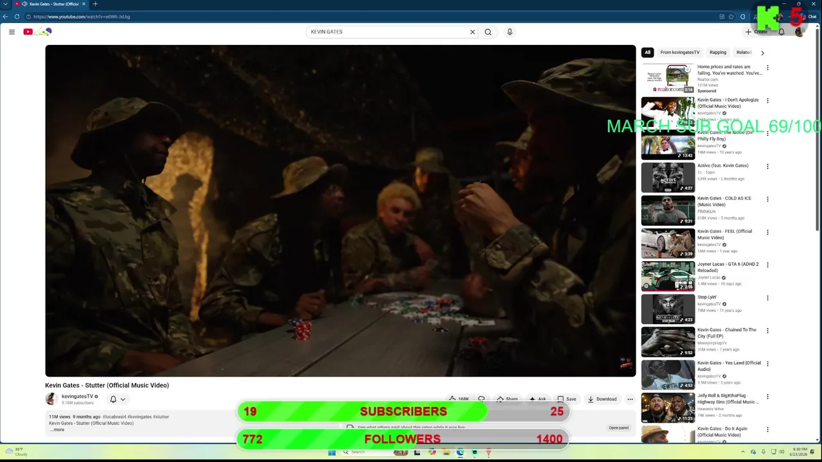Open options for Active (feat. Kevin Gates)

[x=767, y=166]
